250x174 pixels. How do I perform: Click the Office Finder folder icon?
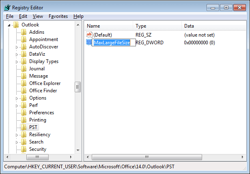pos(24,91)
